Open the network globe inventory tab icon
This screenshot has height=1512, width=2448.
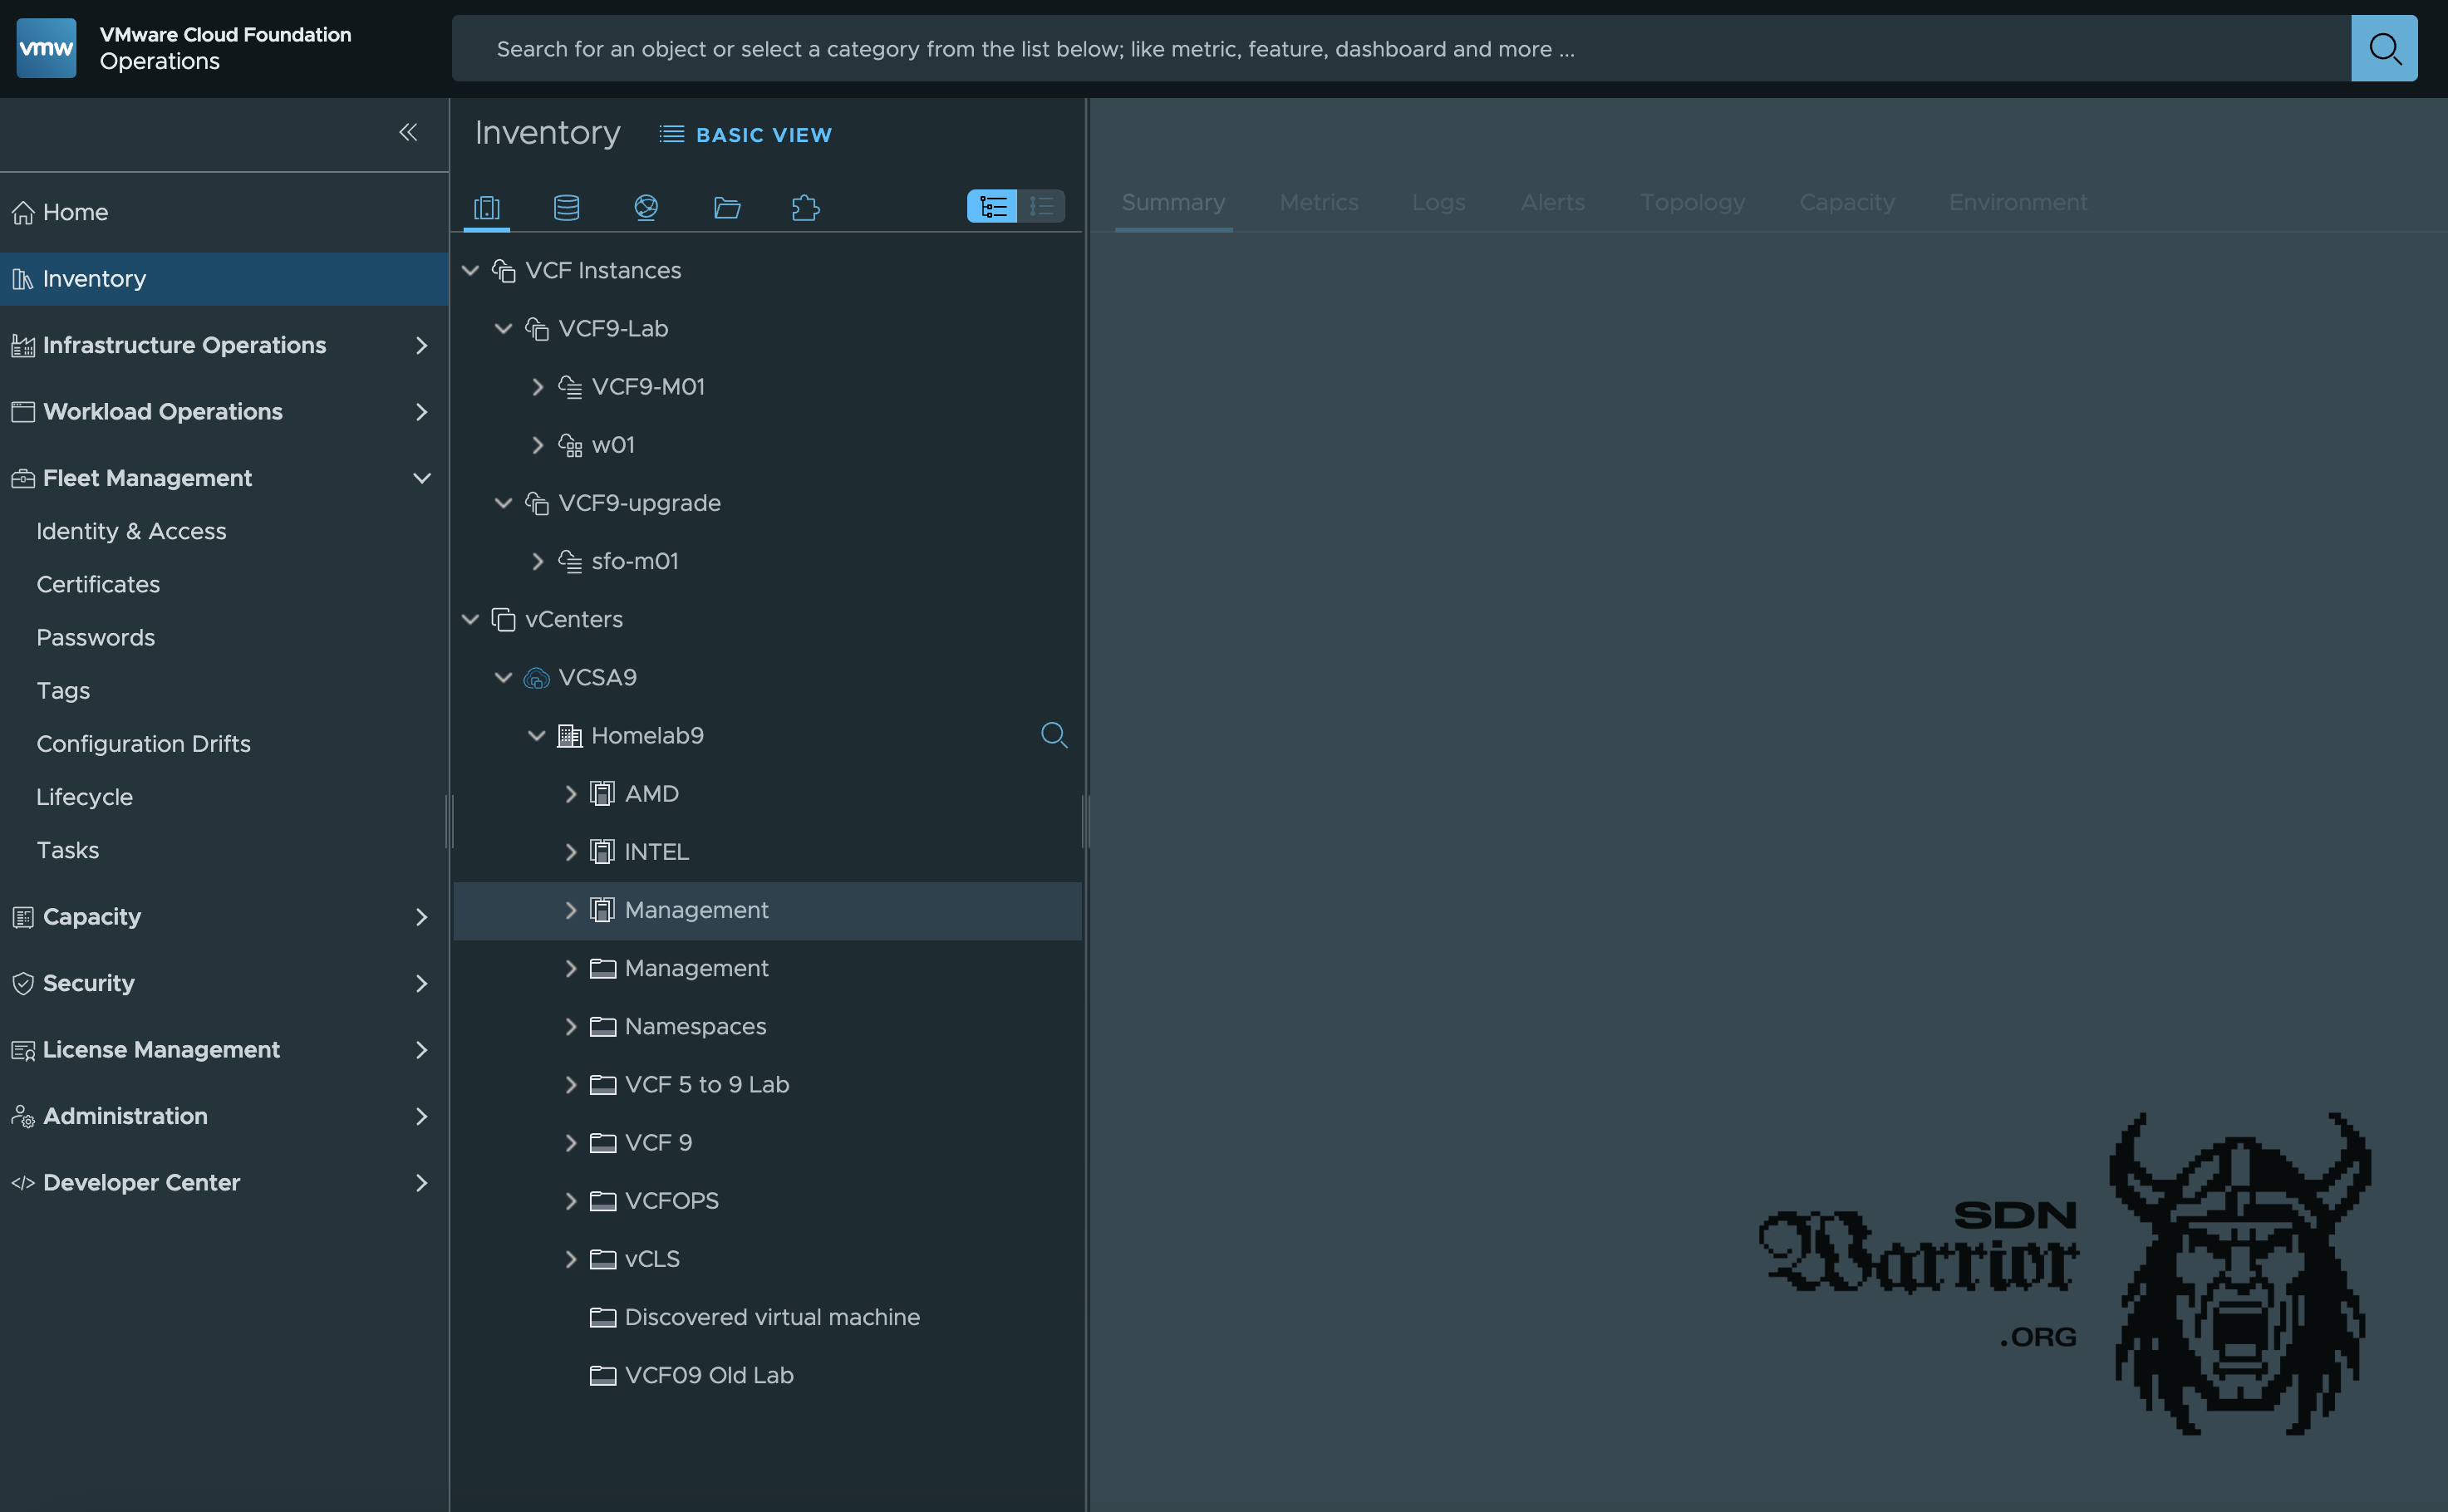tap(646, 207)
